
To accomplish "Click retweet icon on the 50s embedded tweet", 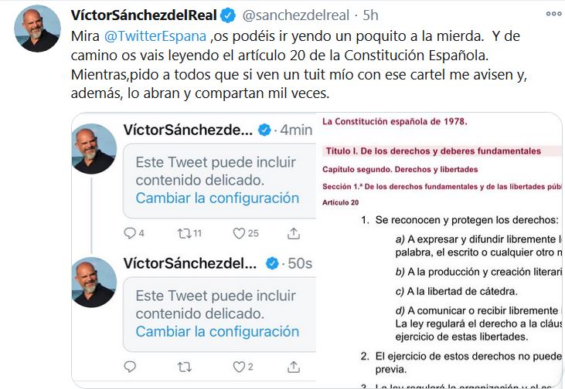I will point(185,367).
